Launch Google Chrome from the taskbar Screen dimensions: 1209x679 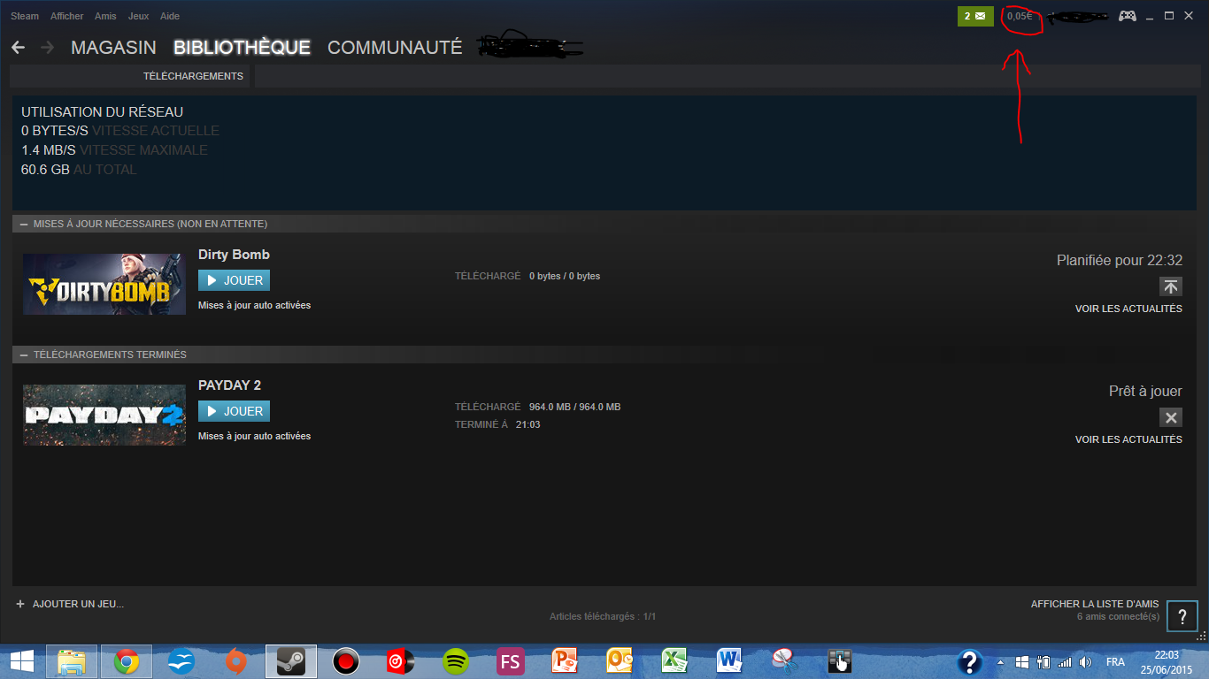point(127,660)
